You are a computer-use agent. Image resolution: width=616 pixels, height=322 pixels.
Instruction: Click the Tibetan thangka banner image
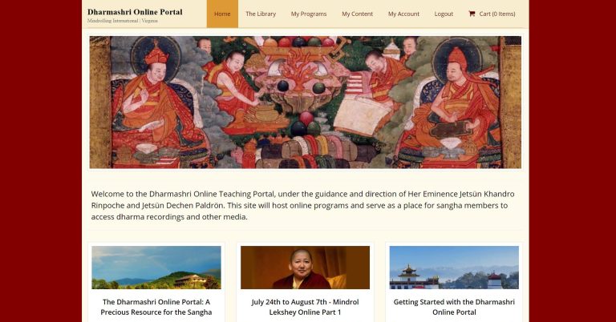coord(306,103)
